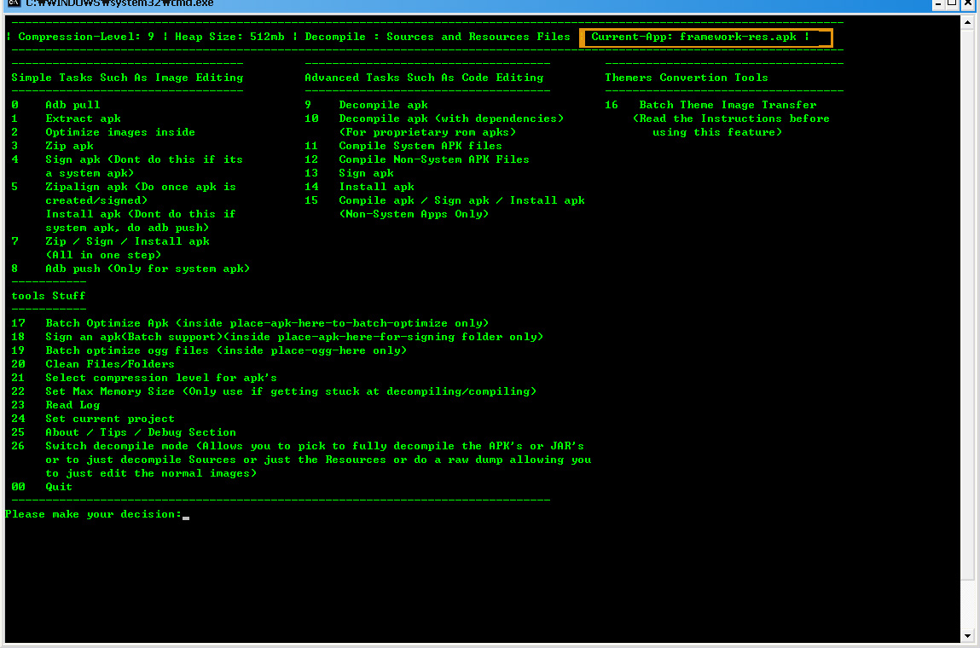Screen dimensions: 980x648
Task: Click the 'Decompile apk' option numbered 9
Action: click(x=383, y=105)
